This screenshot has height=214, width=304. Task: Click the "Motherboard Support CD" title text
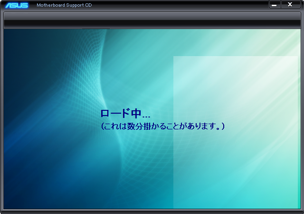point(64,5)
